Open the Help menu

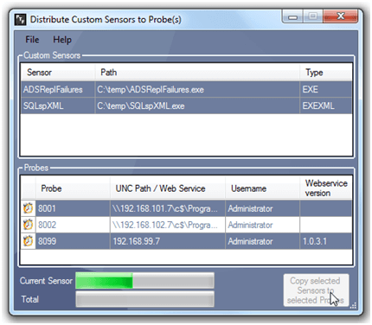(62, 40)
